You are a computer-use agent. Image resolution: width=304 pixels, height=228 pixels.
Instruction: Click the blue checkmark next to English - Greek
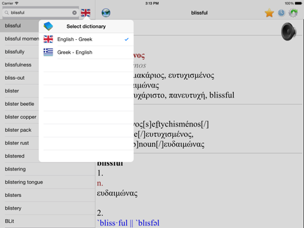click(127, 39)
